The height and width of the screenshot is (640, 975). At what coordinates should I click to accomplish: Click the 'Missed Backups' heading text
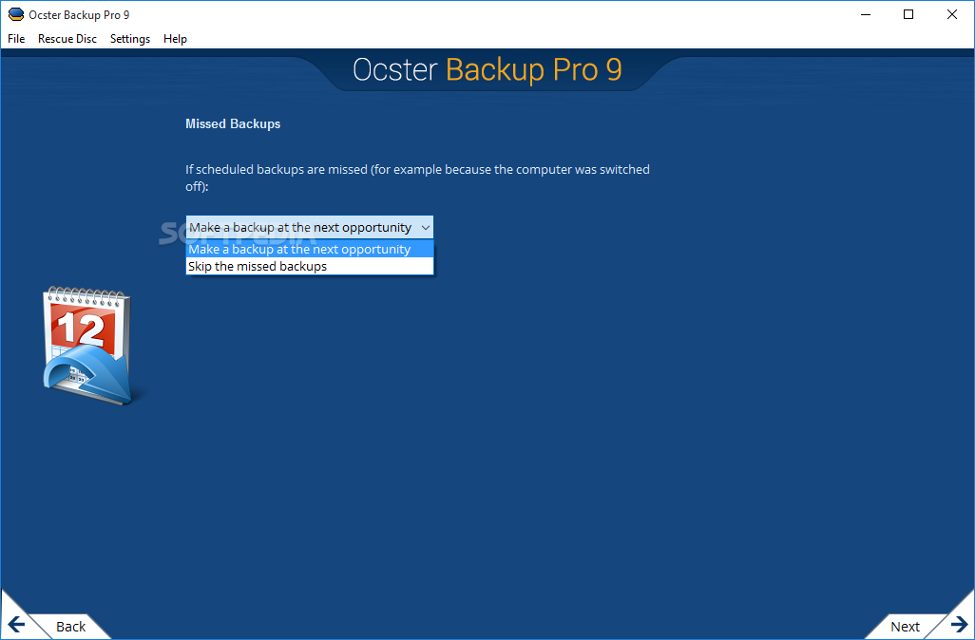[233, 123]
